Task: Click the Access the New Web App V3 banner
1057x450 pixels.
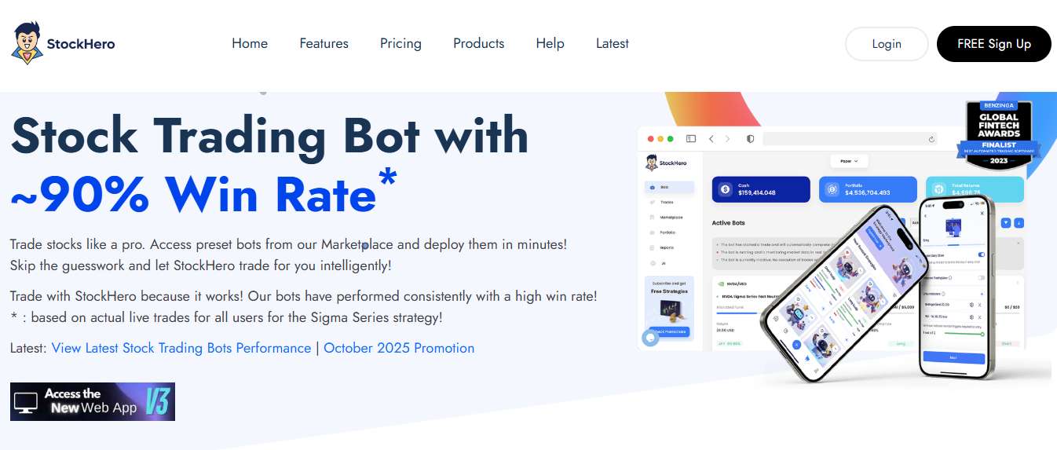Action: [x=93, y=401]
